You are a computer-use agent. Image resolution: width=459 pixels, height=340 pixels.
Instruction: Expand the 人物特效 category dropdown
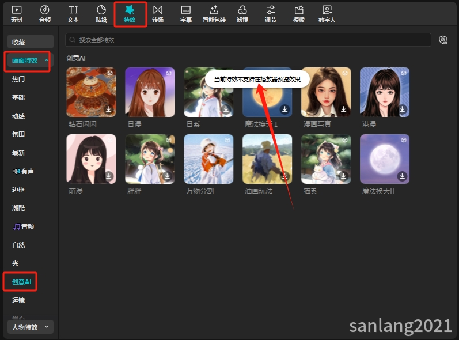coord(46,327)
